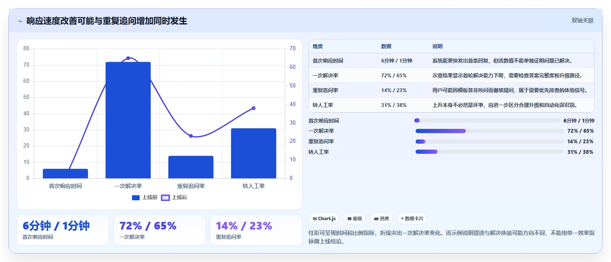
Task: Click the 重复追问率 x-axis label
Action: (x=191, y=186)
